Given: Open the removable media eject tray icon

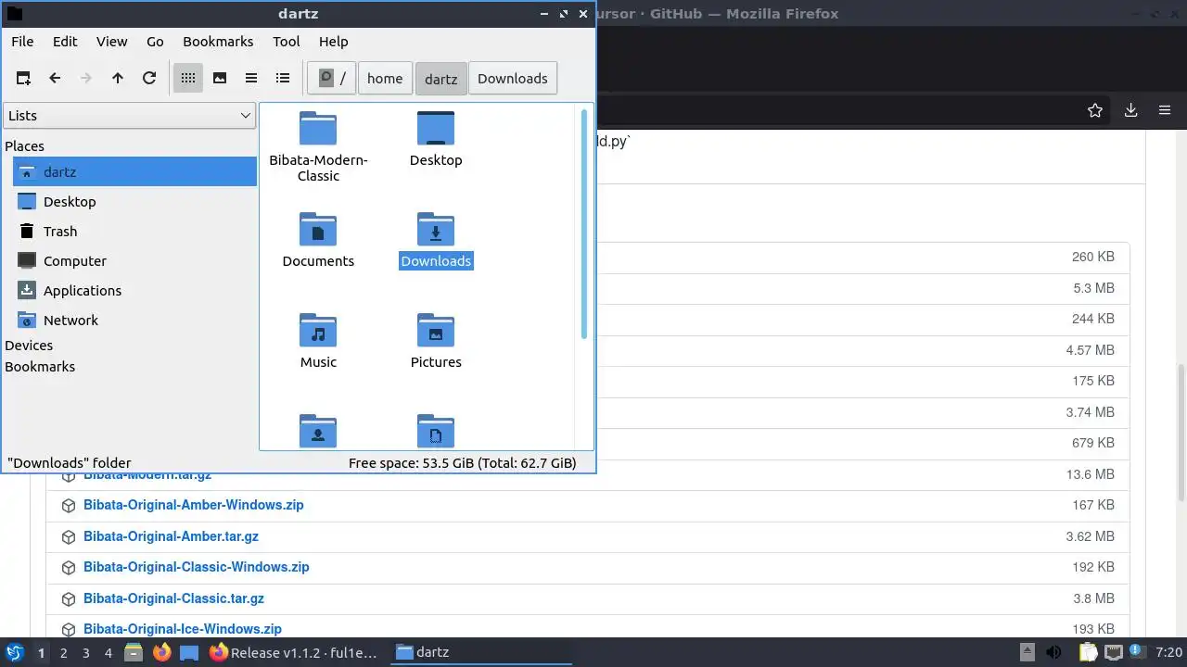Looking at the screenshot, I should [1027, 652].
